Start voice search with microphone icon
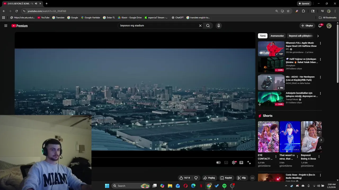This screenshot has height=190, width=339. coord(218,26)
